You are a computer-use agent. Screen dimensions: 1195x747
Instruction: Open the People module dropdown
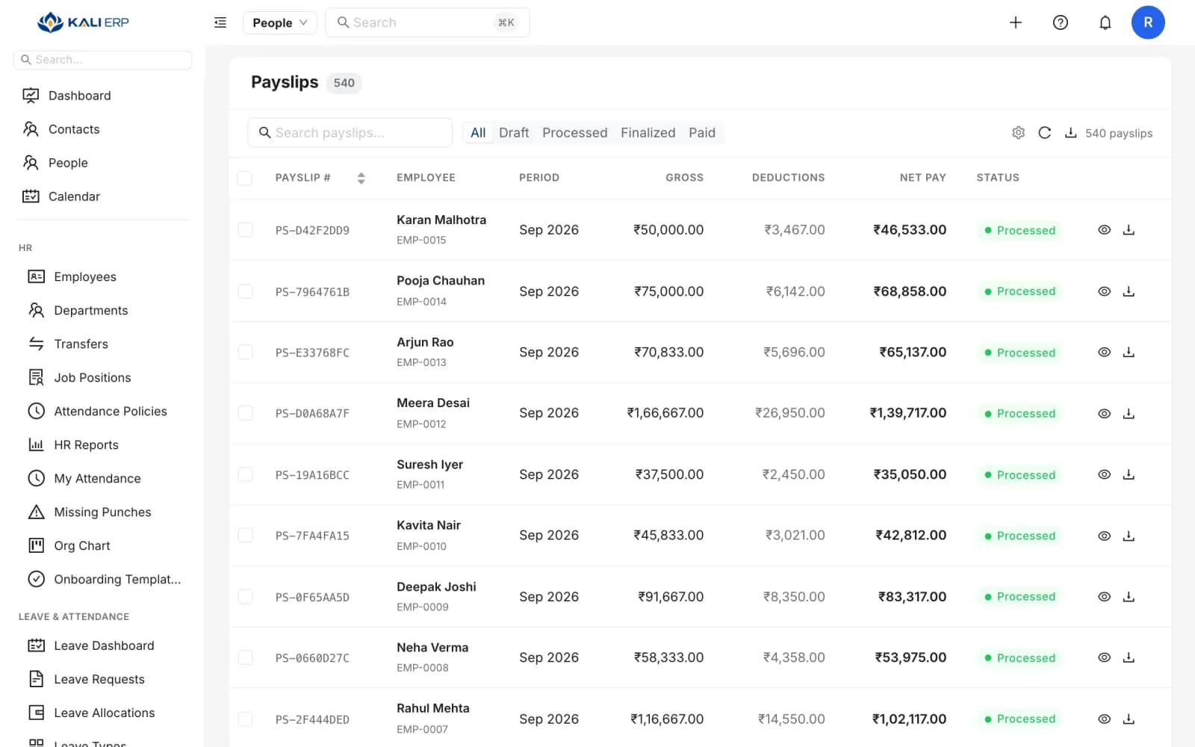280,22
